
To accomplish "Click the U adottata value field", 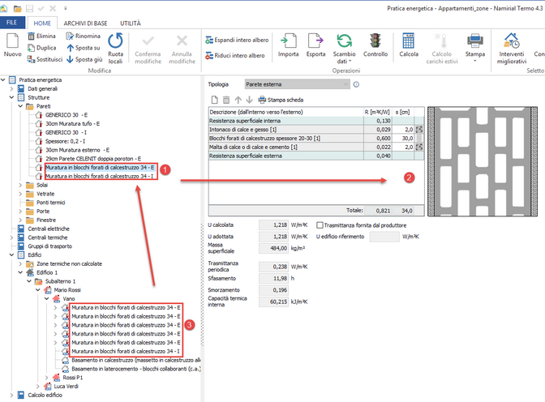I will 273,237.
